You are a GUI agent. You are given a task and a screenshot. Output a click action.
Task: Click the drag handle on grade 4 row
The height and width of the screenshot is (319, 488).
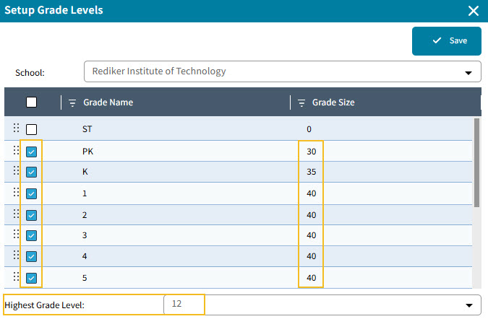click(16, 255)
